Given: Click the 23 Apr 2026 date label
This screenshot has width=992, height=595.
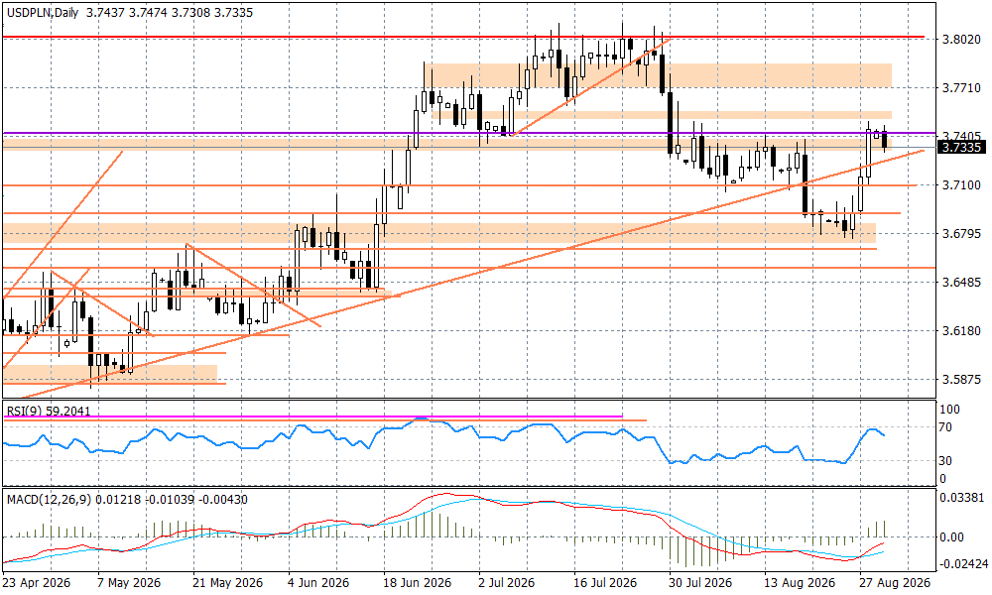Looking at the screenshot, I should click(x=37, y=582).
